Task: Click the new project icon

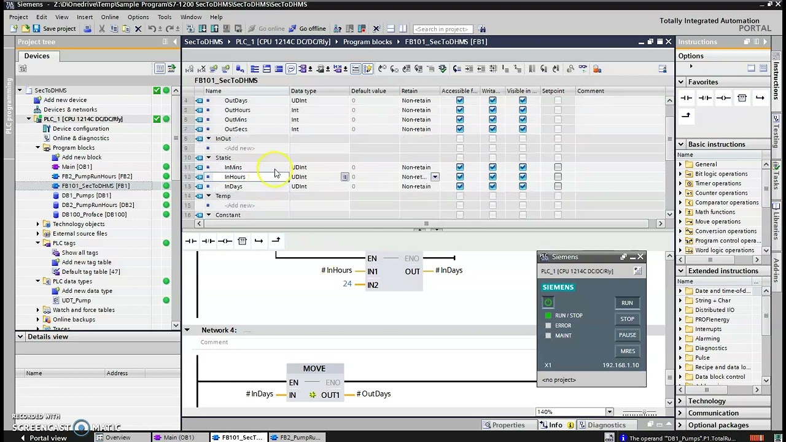Action: (x=14, y=29)
